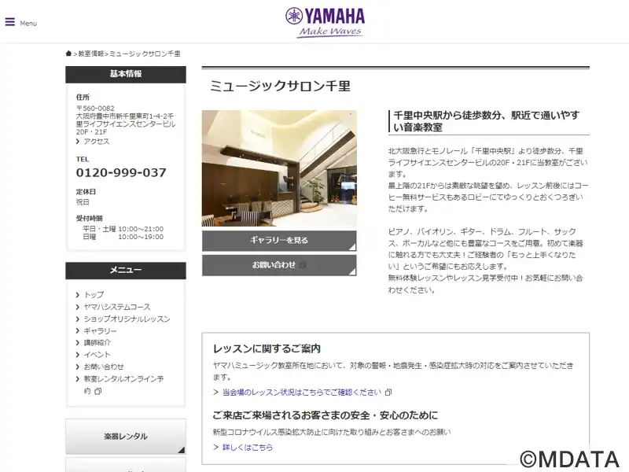Select ミュージックサロン千里 breadcrumb text
This screenshot has height=472, width=629.
click(145, 53)
